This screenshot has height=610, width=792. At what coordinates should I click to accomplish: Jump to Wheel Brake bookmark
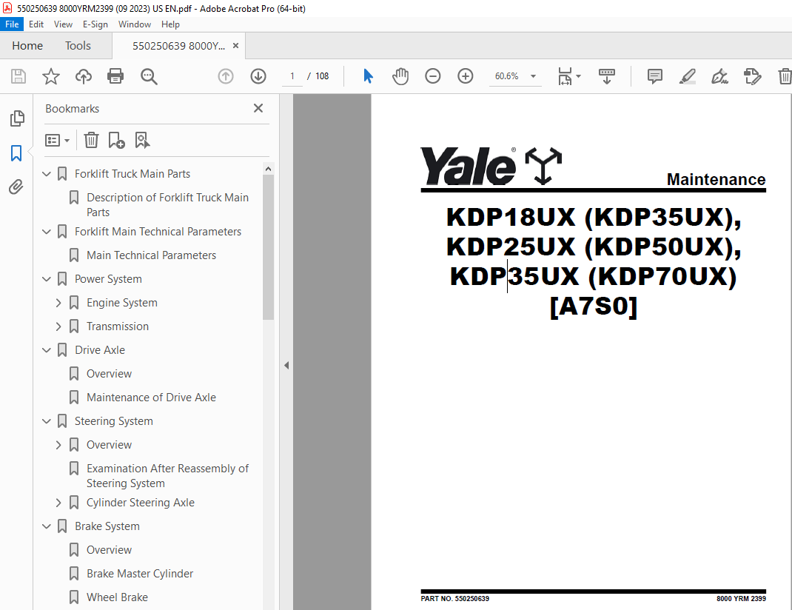tap(117, 598)
